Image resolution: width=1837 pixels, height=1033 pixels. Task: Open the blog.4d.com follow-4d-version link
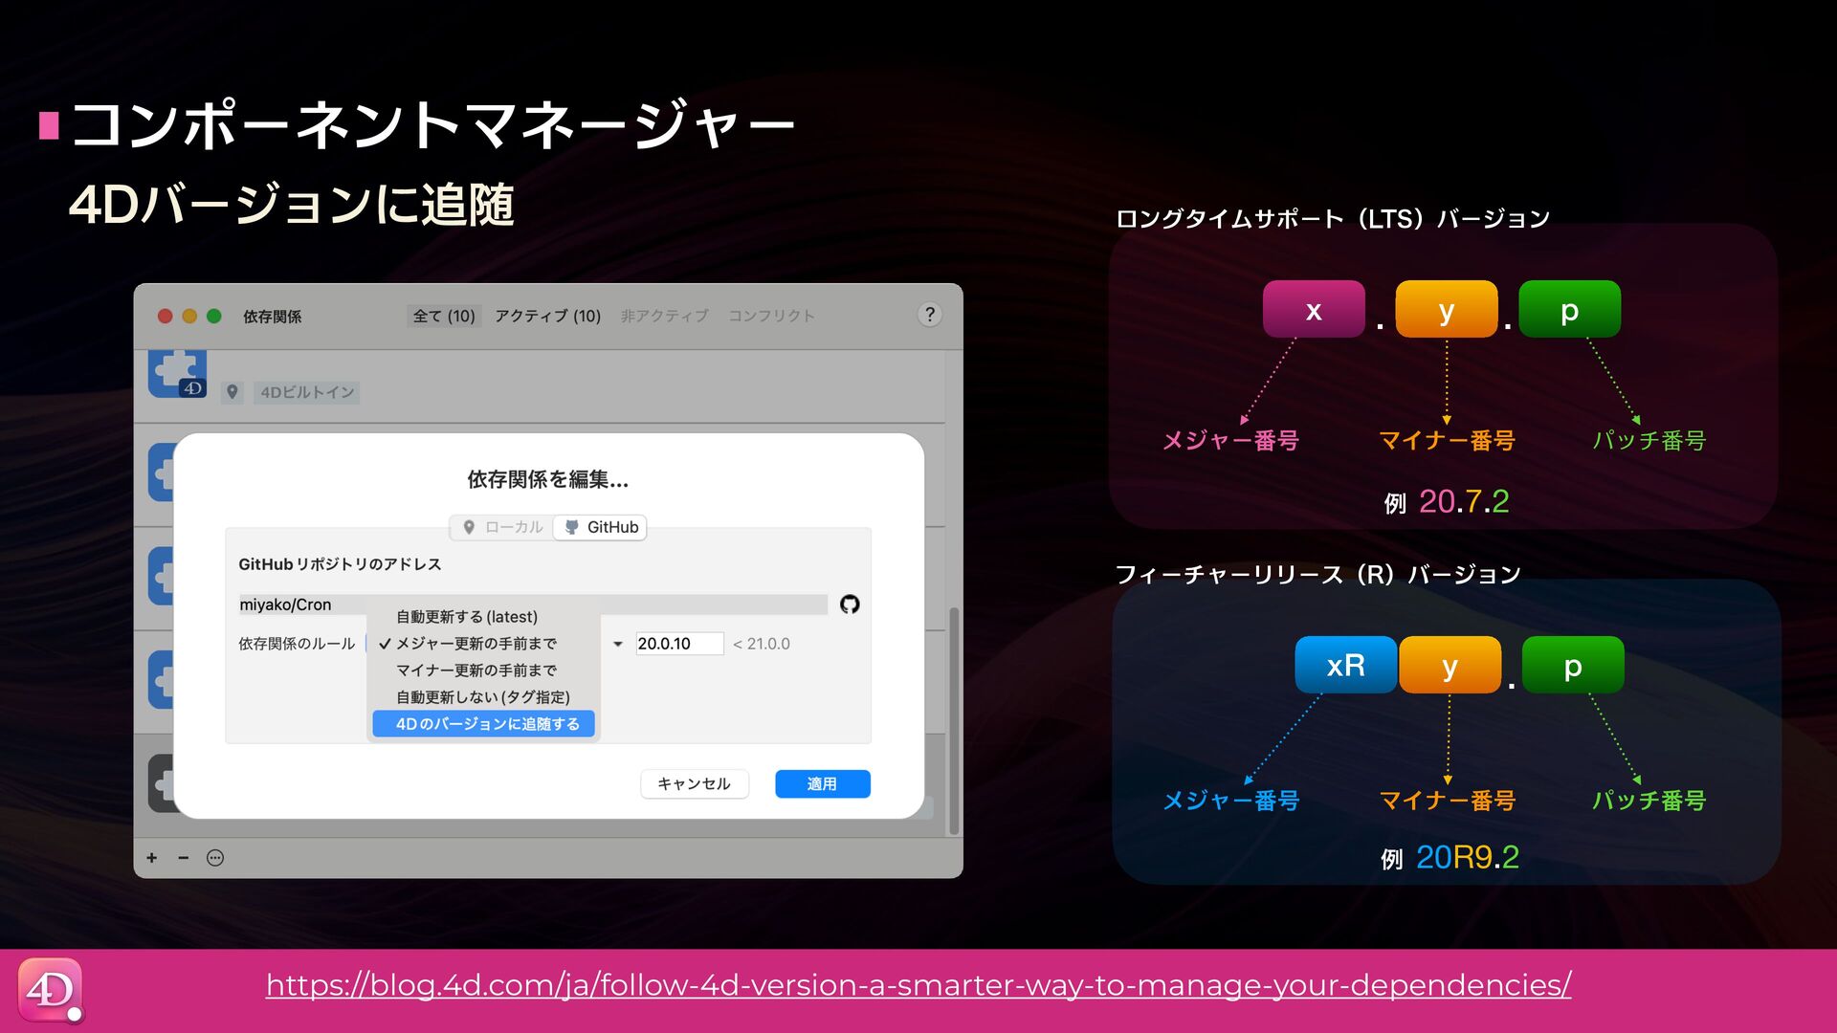(918, 985)
